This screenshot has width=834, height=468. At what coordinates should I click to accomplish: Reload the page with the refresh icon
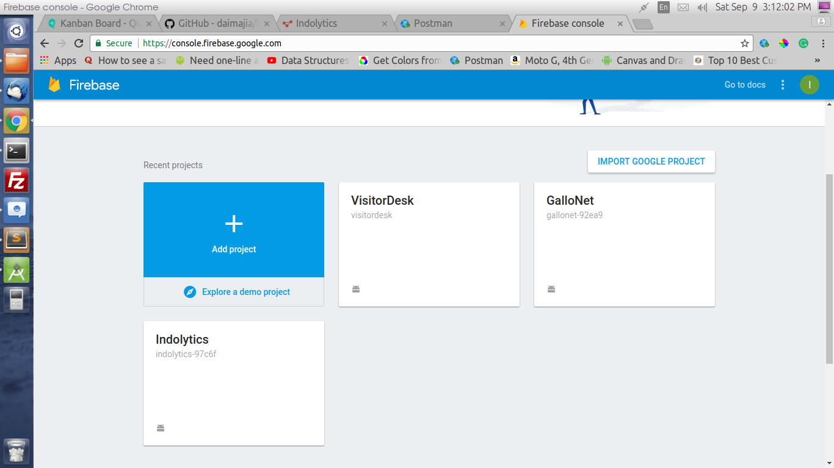(78, 43)
